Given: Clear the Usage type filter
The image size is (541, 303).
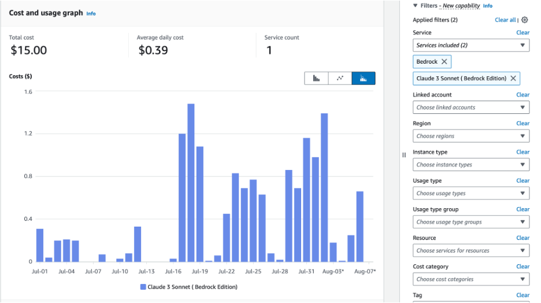Looking at the screenshot, I should coord(523,180).
